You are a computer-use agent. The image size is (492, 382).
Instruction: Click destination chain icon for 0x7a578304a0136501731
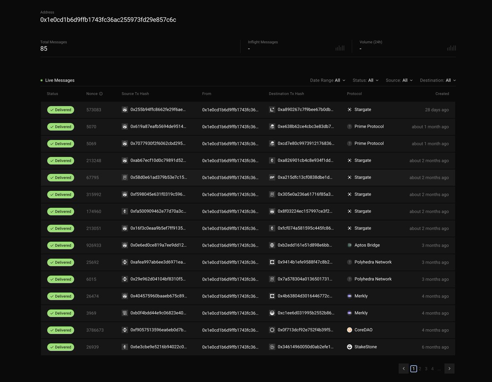[272, 279]
